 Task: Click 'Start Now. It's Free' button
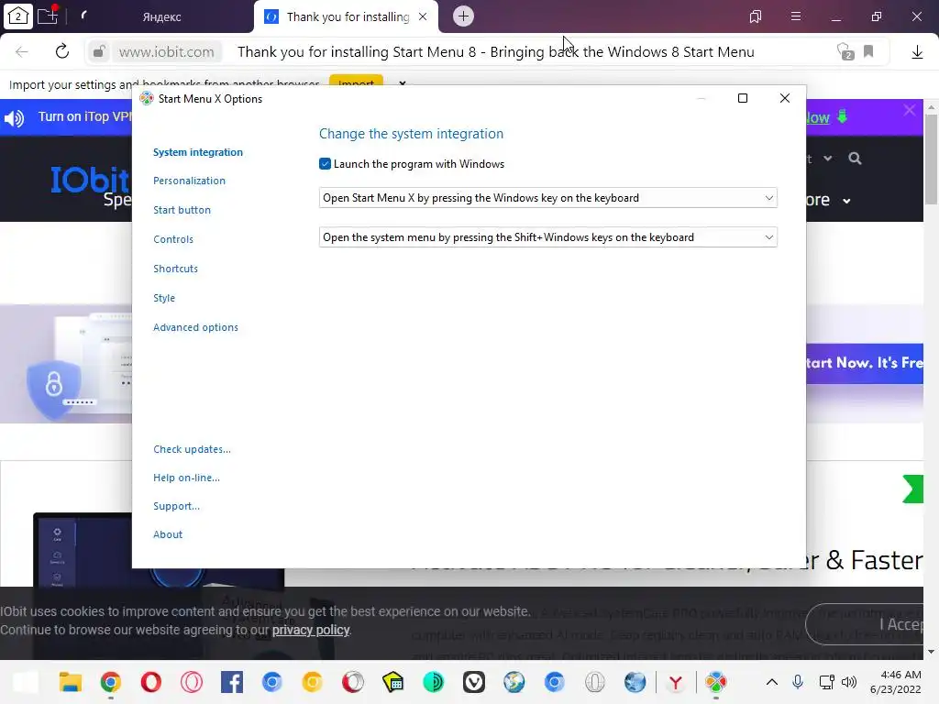click(x=865, y=363)
